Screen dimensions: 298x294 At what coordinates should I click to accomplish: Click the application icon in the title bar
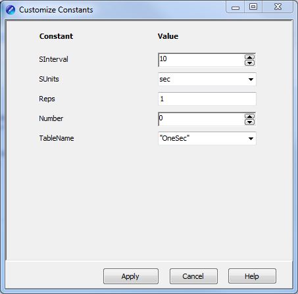pos(11,10)
